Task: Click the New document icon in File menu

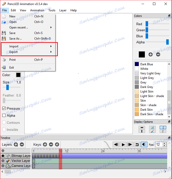Action: 4,16
